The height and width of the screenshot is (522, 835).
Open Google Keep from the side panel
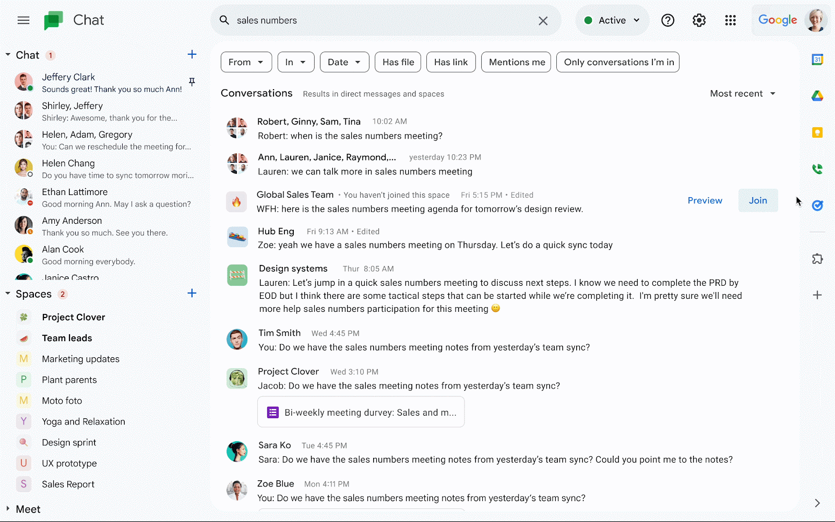[x=817, y=132]
